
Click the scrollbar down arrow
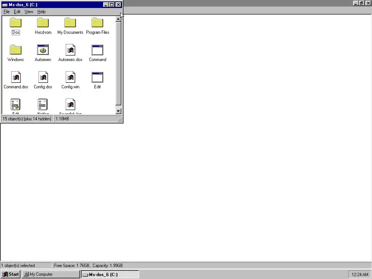[x=118, y=111]
